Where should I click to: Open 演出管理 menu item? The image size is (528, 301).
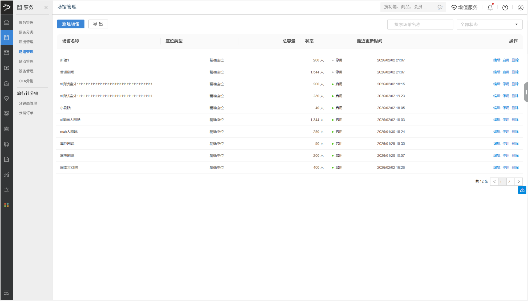click(26, 42)
